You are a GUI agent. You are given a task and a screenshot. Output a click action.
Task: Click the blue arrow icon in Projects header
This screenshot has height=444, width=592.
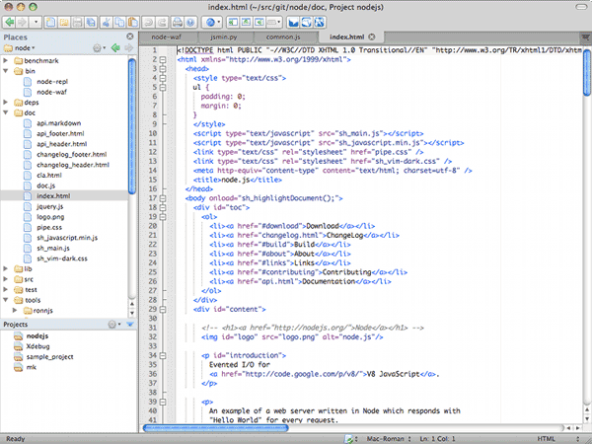(x=129, y=324)
